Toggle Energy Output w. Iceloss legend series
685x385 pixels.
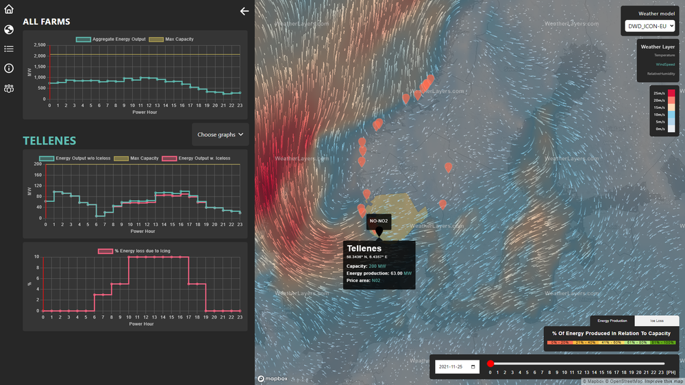[x=196, y=158]
